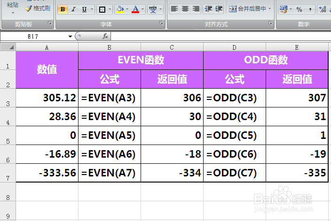Open accounting format dropdown arrow
Image resolution: width=331 pixels, height=221 pixels.
tap(291, 9)
